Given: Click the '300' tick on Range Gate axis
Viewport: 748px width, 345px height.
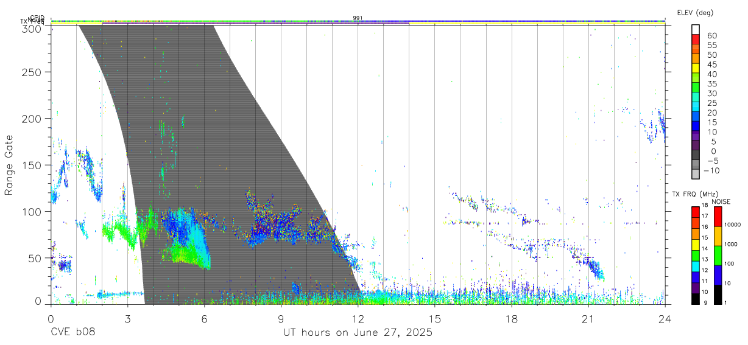Looking at the screenshot, I should (x=32, y=29).
